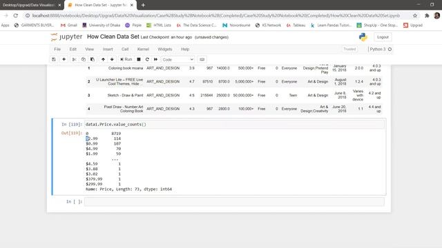Open the Widgets menu
Viewport: 442px width, 248px height.
pyautogui.click(x=165, y=49)
